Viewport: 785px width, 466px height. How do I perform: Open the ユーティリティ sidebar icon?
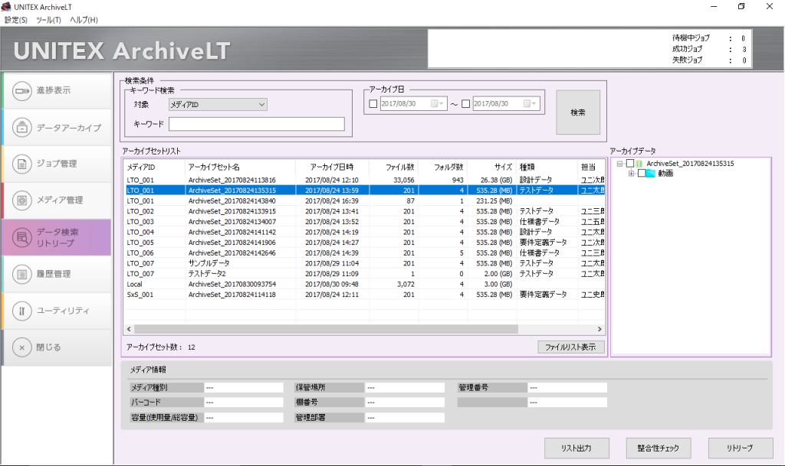coord(22,311)
